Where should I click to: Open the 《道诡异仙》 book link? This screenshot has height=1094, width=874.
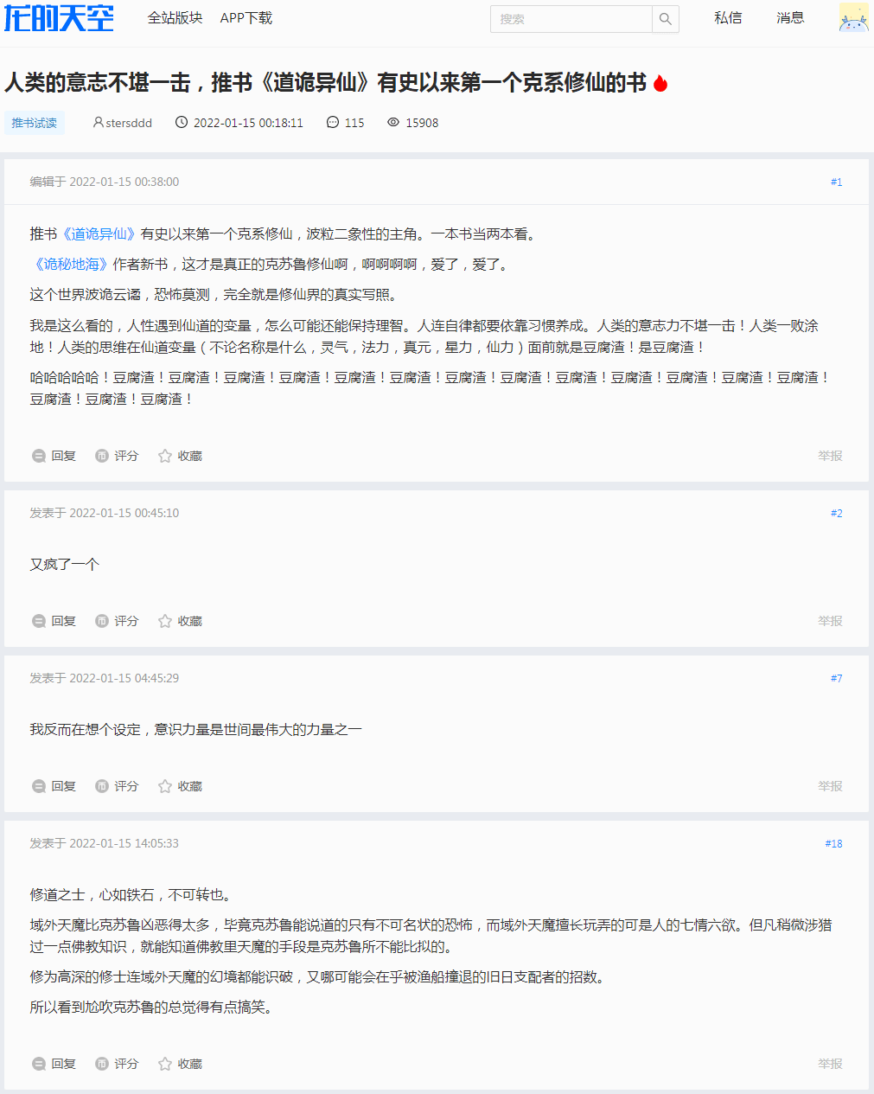point(99,234)
